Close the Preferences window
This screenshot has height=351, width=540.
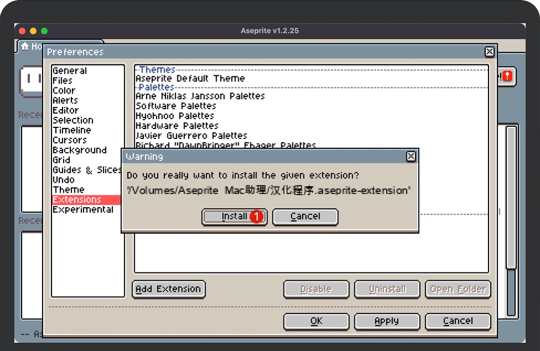point(489,51)
